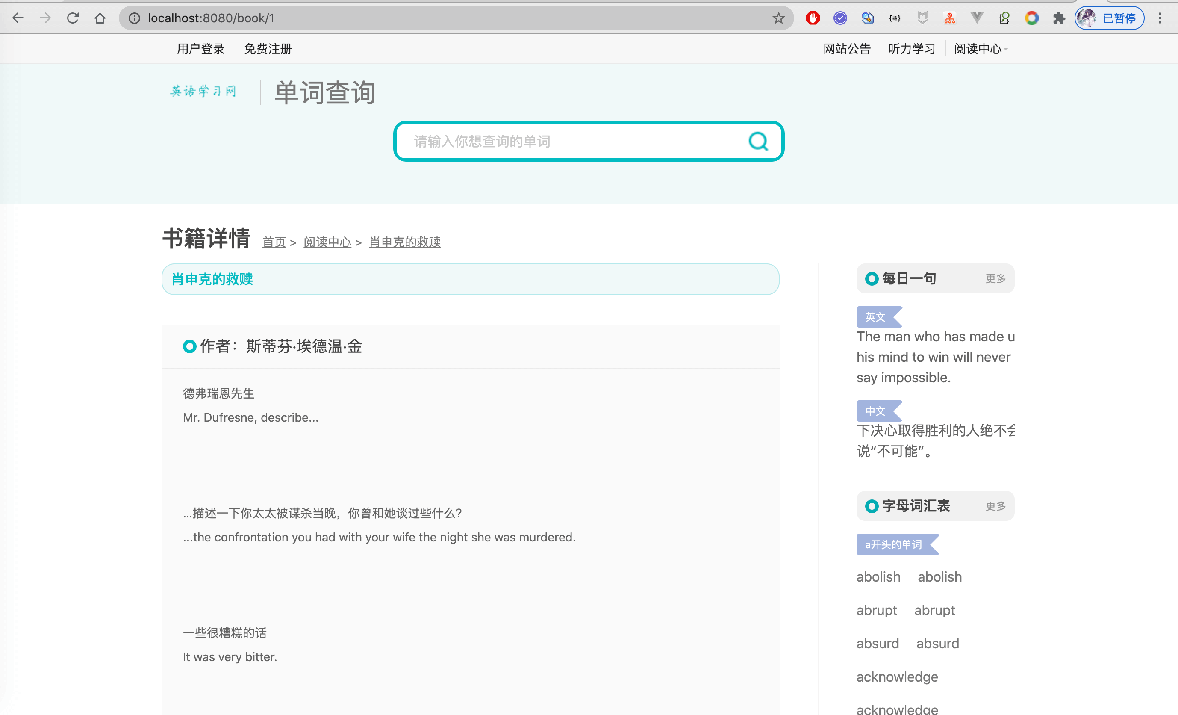Go to browser home icon
This screenshot has height=715, width=1178.
coord(100,18)
